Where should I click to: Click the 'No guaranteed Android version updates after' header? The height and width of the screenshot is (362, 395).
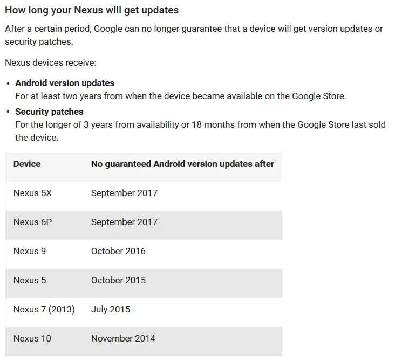[182, 164]
